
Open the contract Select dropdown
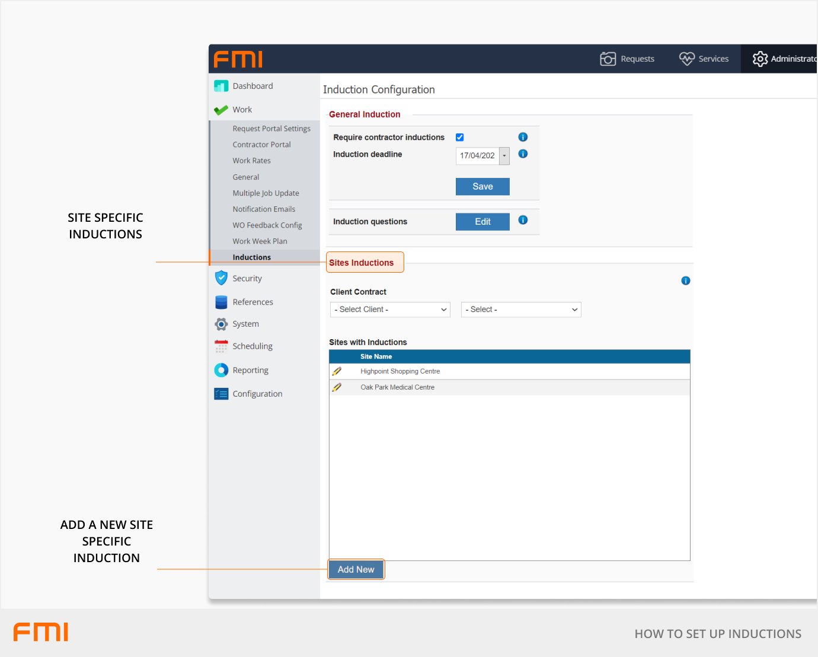(x=521, y=310)
